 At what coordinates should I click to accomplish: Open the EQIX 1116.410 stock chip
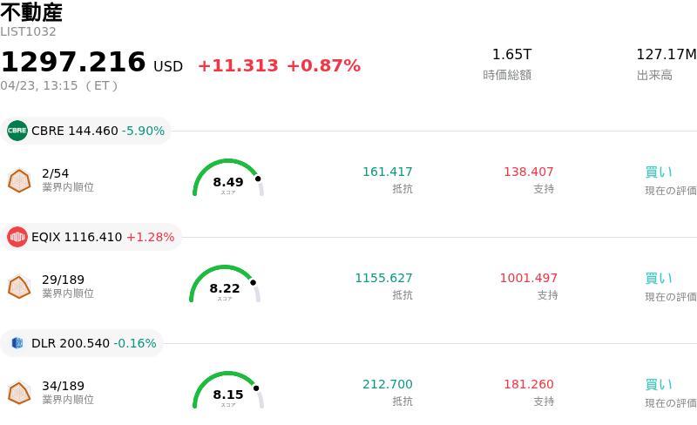(91, 237)
